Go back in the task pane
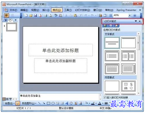This screenshot has height=113, width=145. click(x=105, y=26)
